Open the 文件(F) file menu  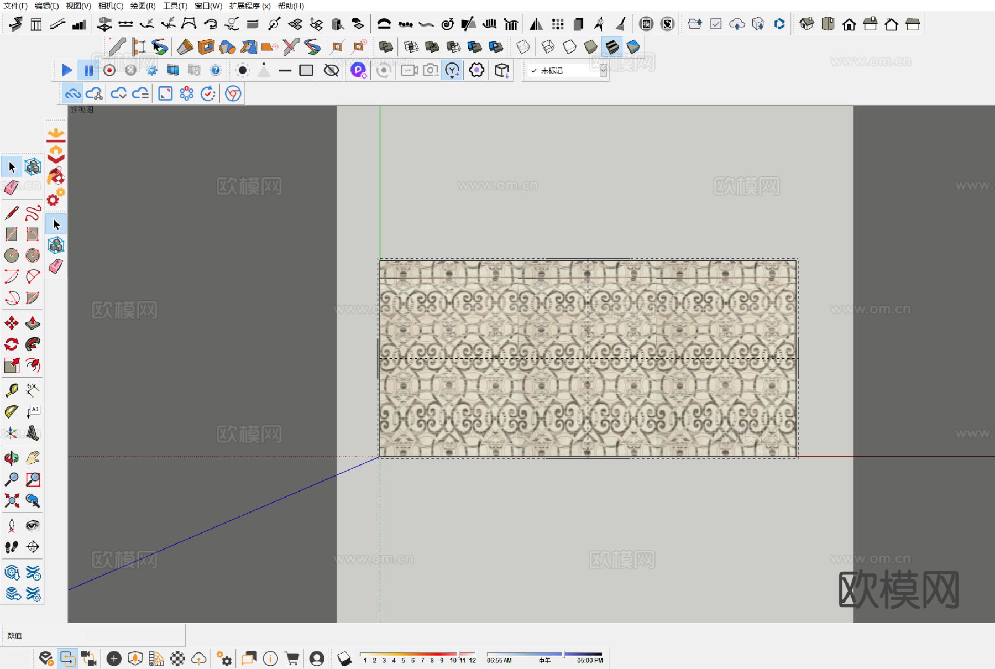coord(15,6)
